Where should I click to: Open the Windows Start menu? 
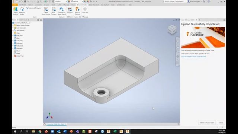coord(15,131)
